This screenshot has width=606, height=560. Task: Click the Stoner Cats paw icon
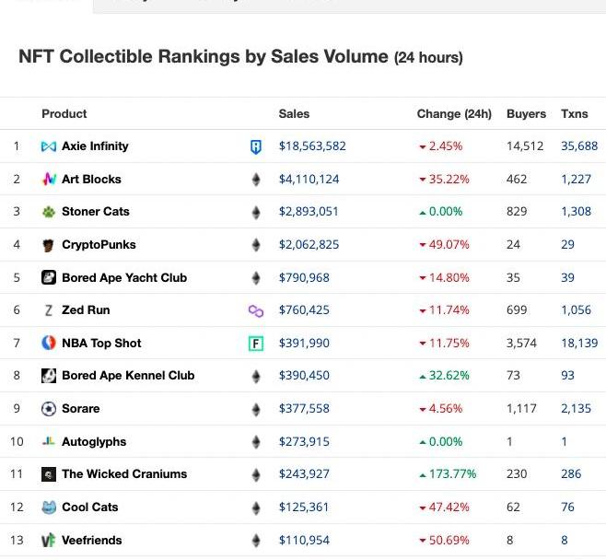(49, 212)
